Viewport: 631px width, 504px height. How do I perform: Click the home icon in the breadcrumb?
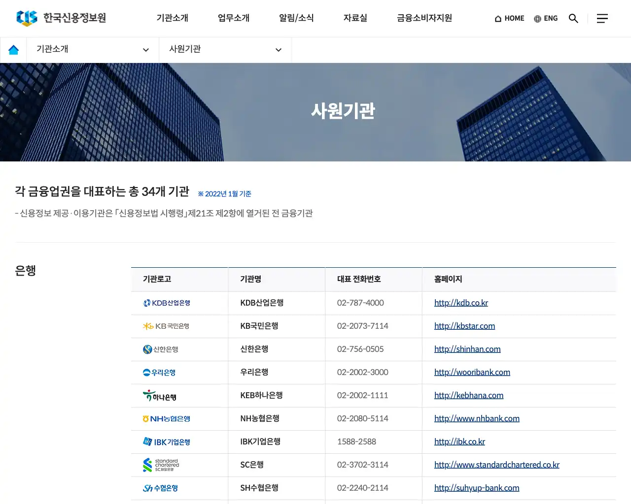tap(13, 49)
